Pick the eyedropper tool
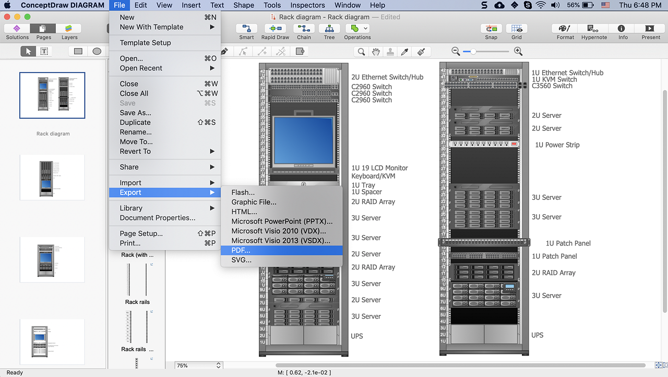Screen dimensions: 668x377 click(x=405, y=52)
